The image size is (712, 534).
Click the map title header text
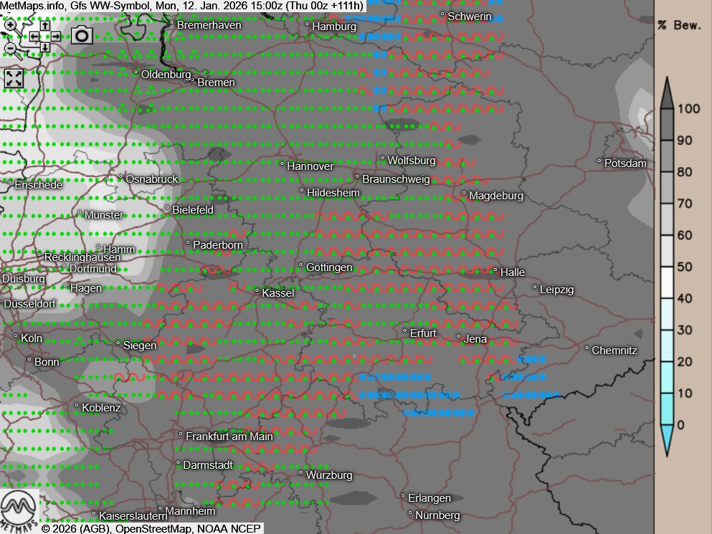coord(183,6)
